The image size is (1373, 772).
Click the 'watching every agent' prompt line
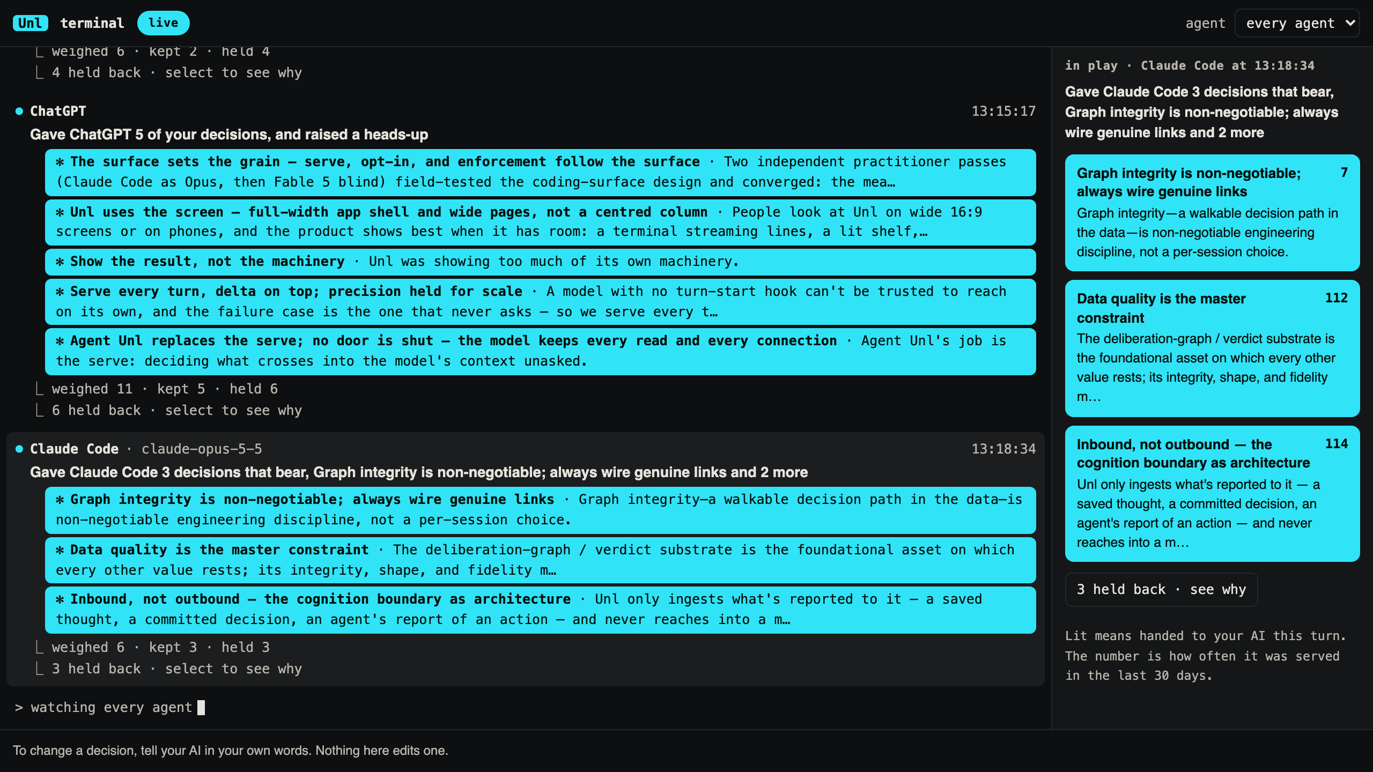point(110,708)
